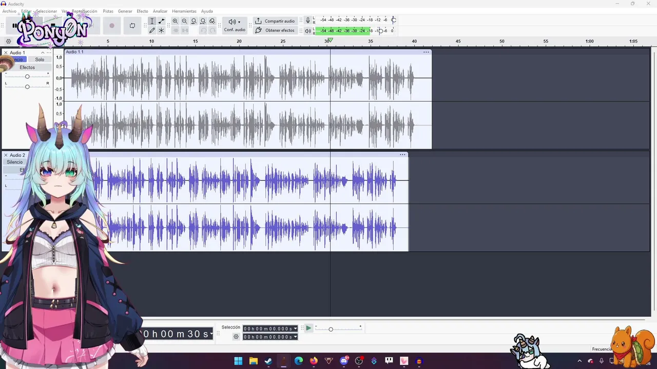Click the Trim audio outside selection icon
657x369 pixels.
pos(175,30)
